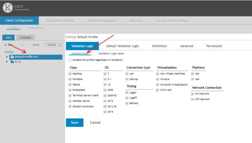Uncheck OS 10 checkbox

(x=105, y=85)
